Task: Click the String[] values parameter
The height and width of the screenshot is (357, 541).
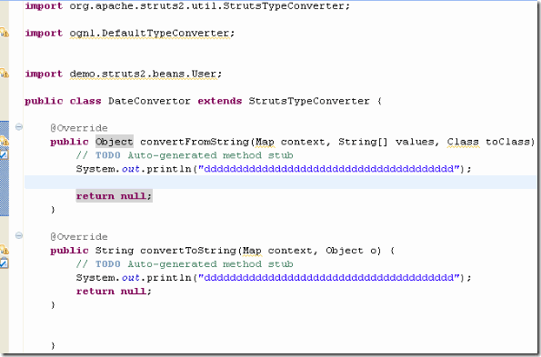Action: (x=386, y=142)
